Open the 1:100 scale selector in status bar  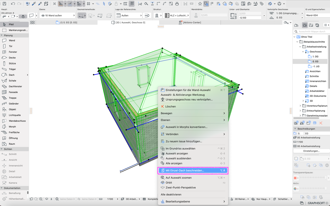[112, 199]
